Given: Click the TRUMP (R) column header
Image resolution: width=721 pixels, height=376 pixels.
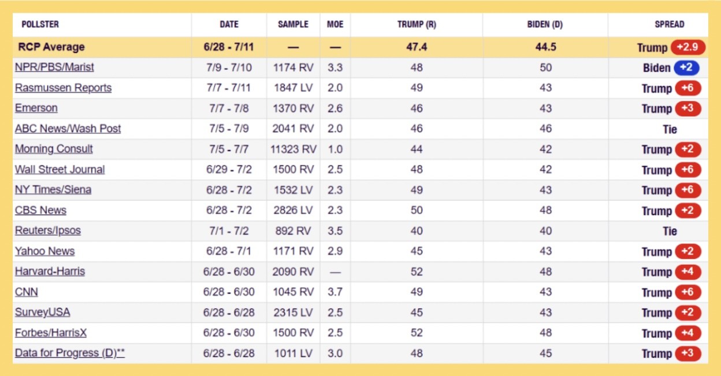Looking at the screenshot, I should click(x=416, y=24).
